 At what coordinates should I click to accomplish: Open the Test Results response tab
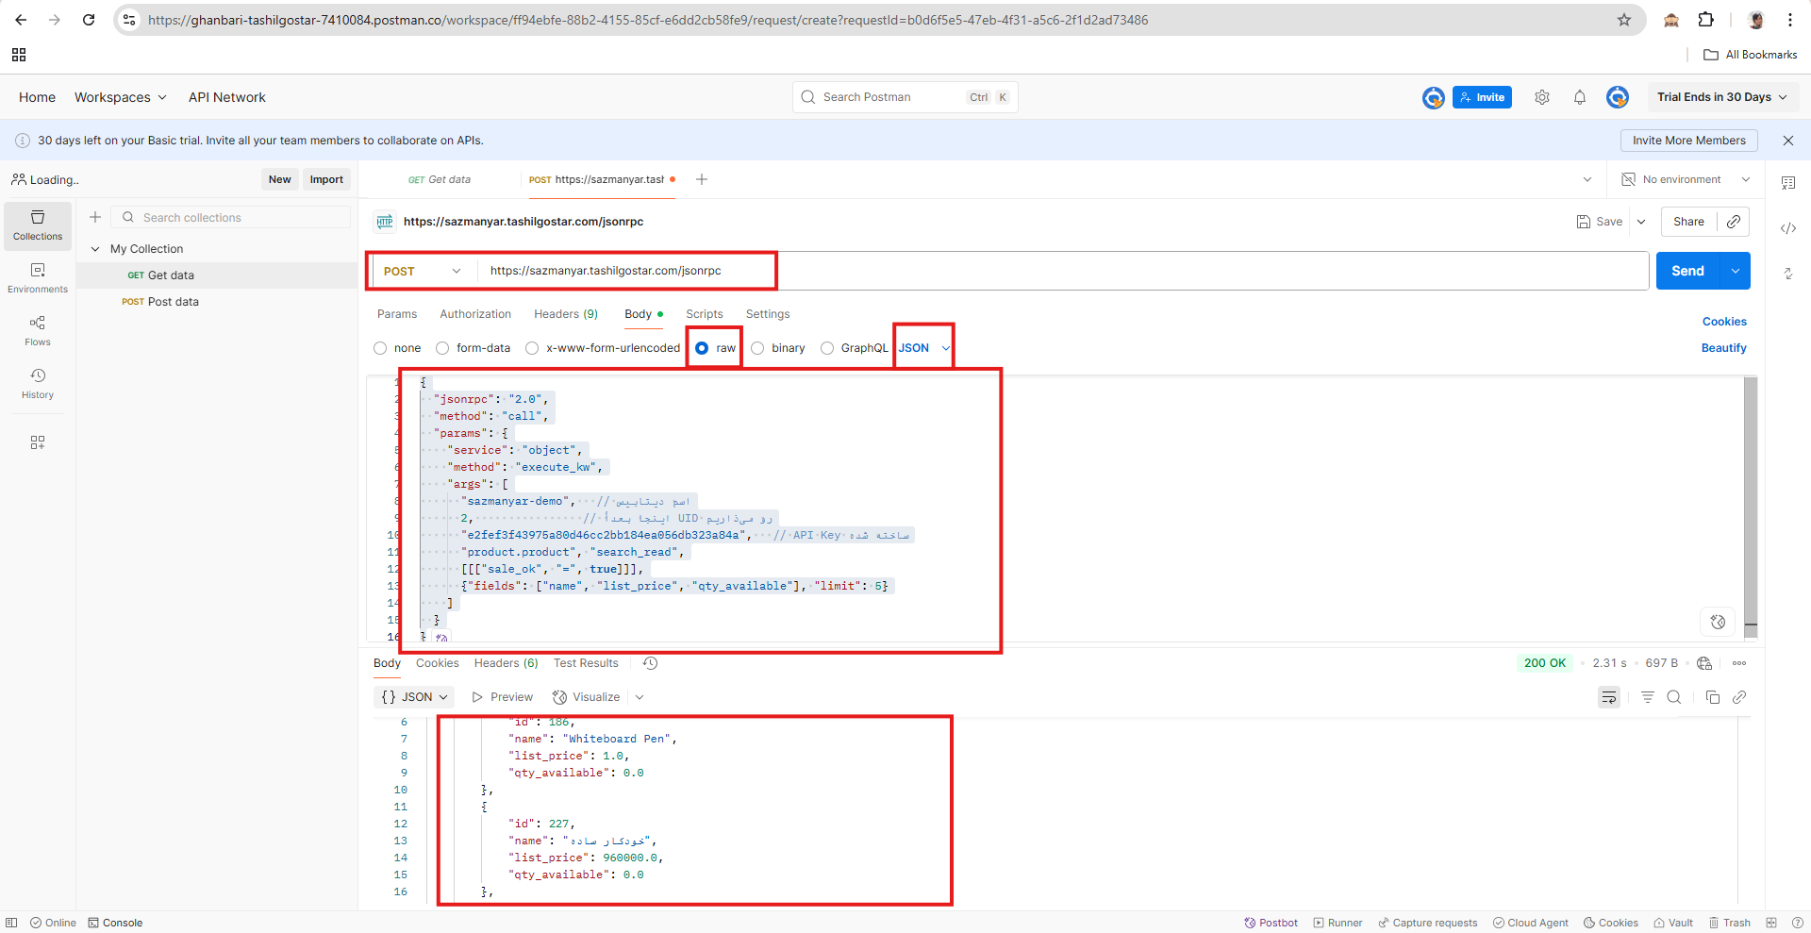click(x=586, y=663)
